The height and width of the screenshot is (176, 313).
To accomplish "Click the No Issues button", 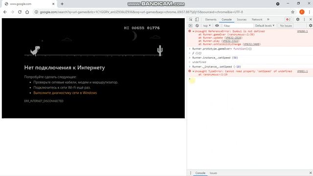I will (x=286, y=26).
